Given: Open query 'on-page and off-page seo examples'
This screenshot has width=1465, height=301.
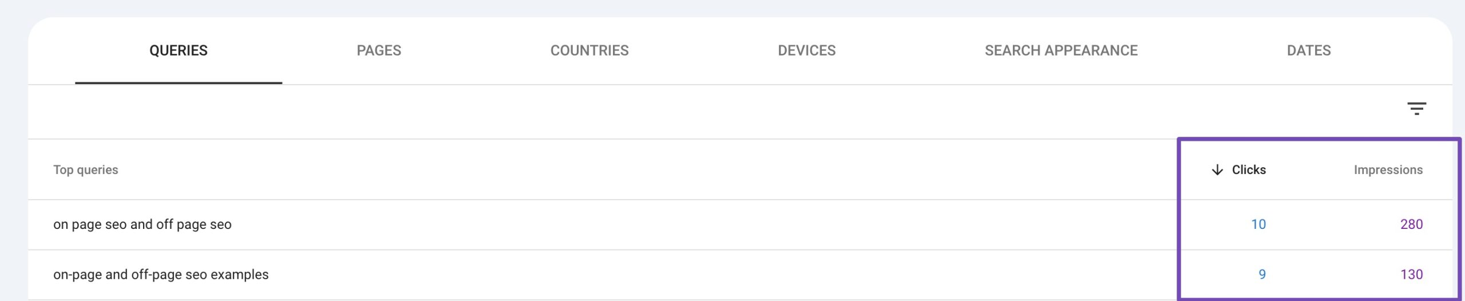Looking at the screenshot, I should (x=161, y=275).
